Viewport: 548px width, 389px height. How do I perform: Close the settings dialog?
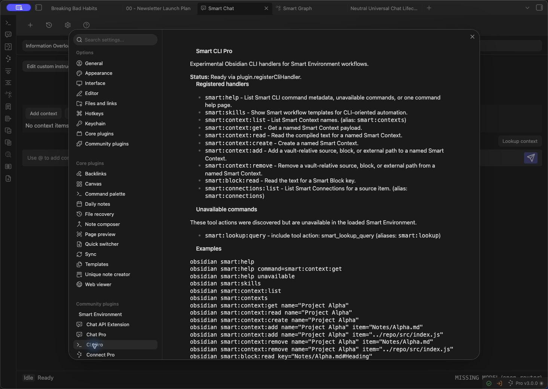click(x=472, y=37)
